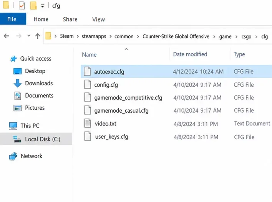
Task: Click the Downloads blue arrow icon
Action: [x=18, y=83]
